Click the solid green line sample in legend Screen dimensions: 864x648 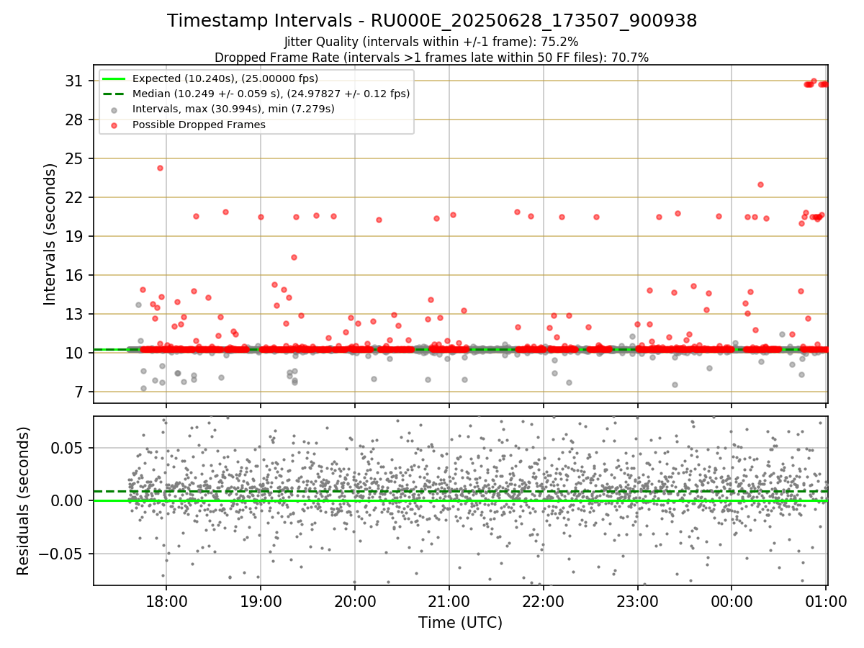pyautogui.click(x=114, y=78)
